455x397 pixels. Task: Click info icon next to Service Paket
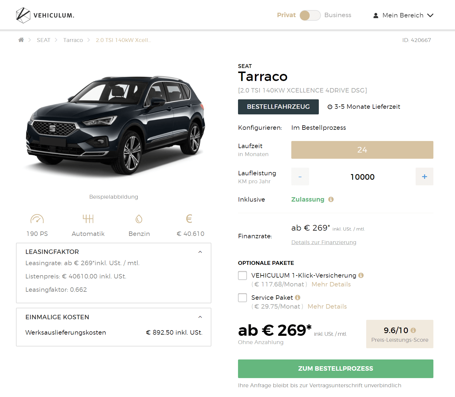(x=298, y=298)
